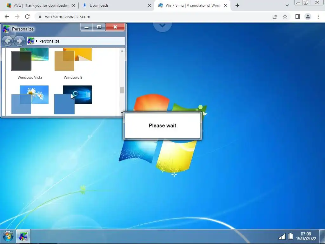Click the theme list scrollbar thumb

click(x=122, y=90)
